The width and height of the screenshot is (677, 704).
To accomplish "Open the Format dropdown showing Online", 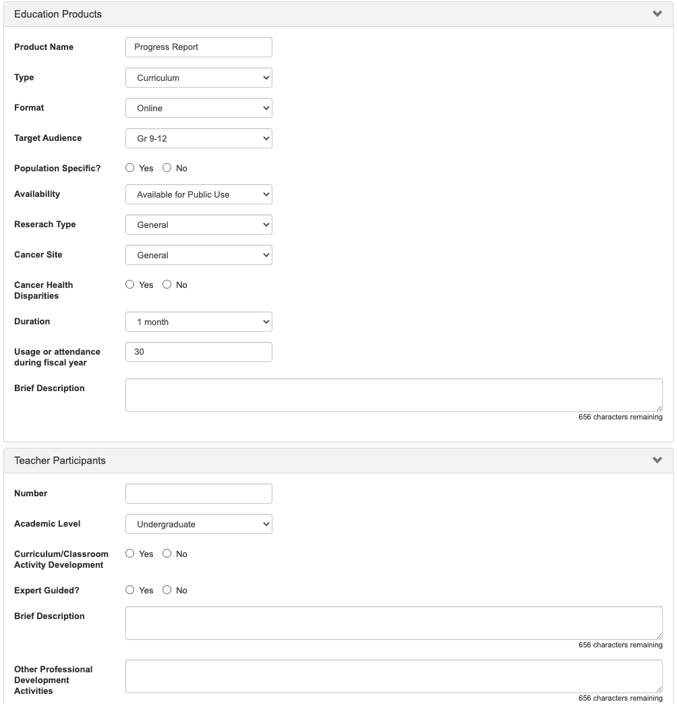I will click(x=199, y=108).
